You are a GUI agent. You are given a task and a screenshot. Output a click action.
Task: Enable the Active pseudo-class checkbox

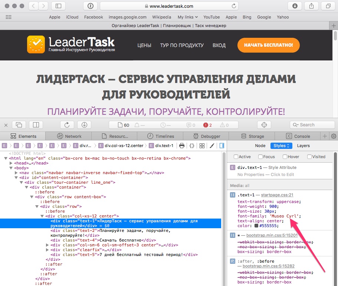click(236, 157)
